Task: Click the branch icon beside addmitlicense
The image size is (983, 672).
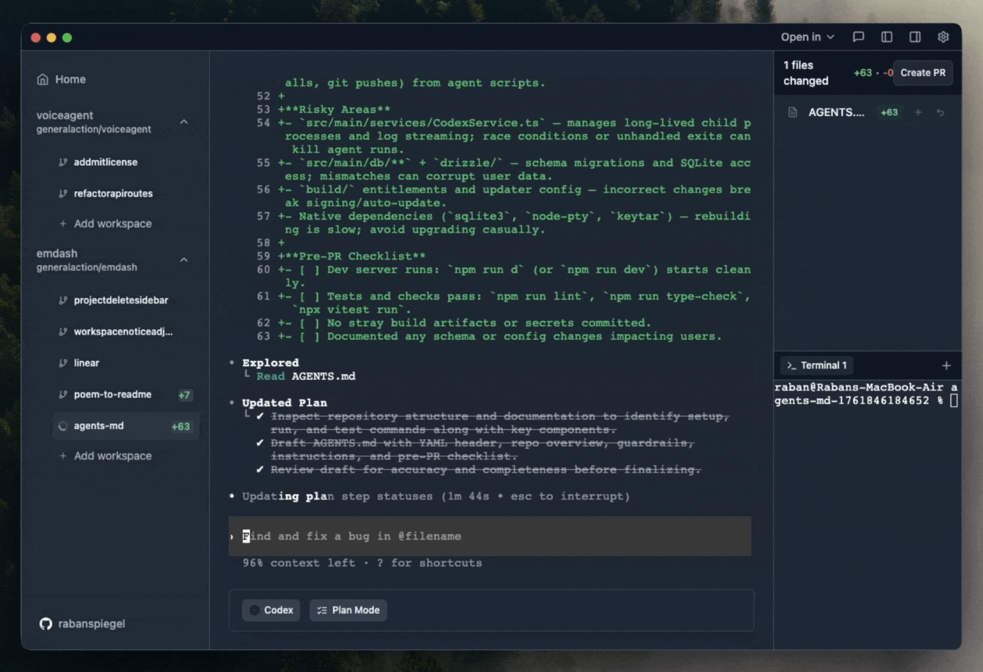Action: tap(63, 162)
